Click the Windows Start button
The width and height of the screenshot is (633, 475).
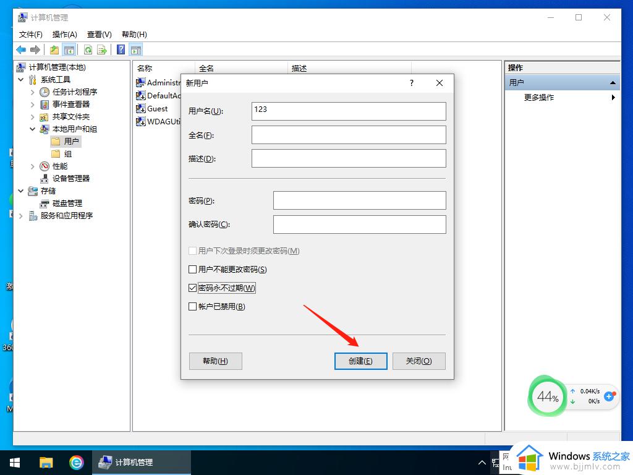15,463
